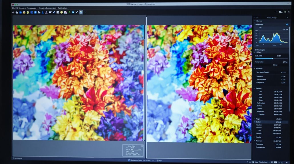Screen dimensions: 294x164
Task: Collapse the Murbaries section
Action: coord(255,69)
